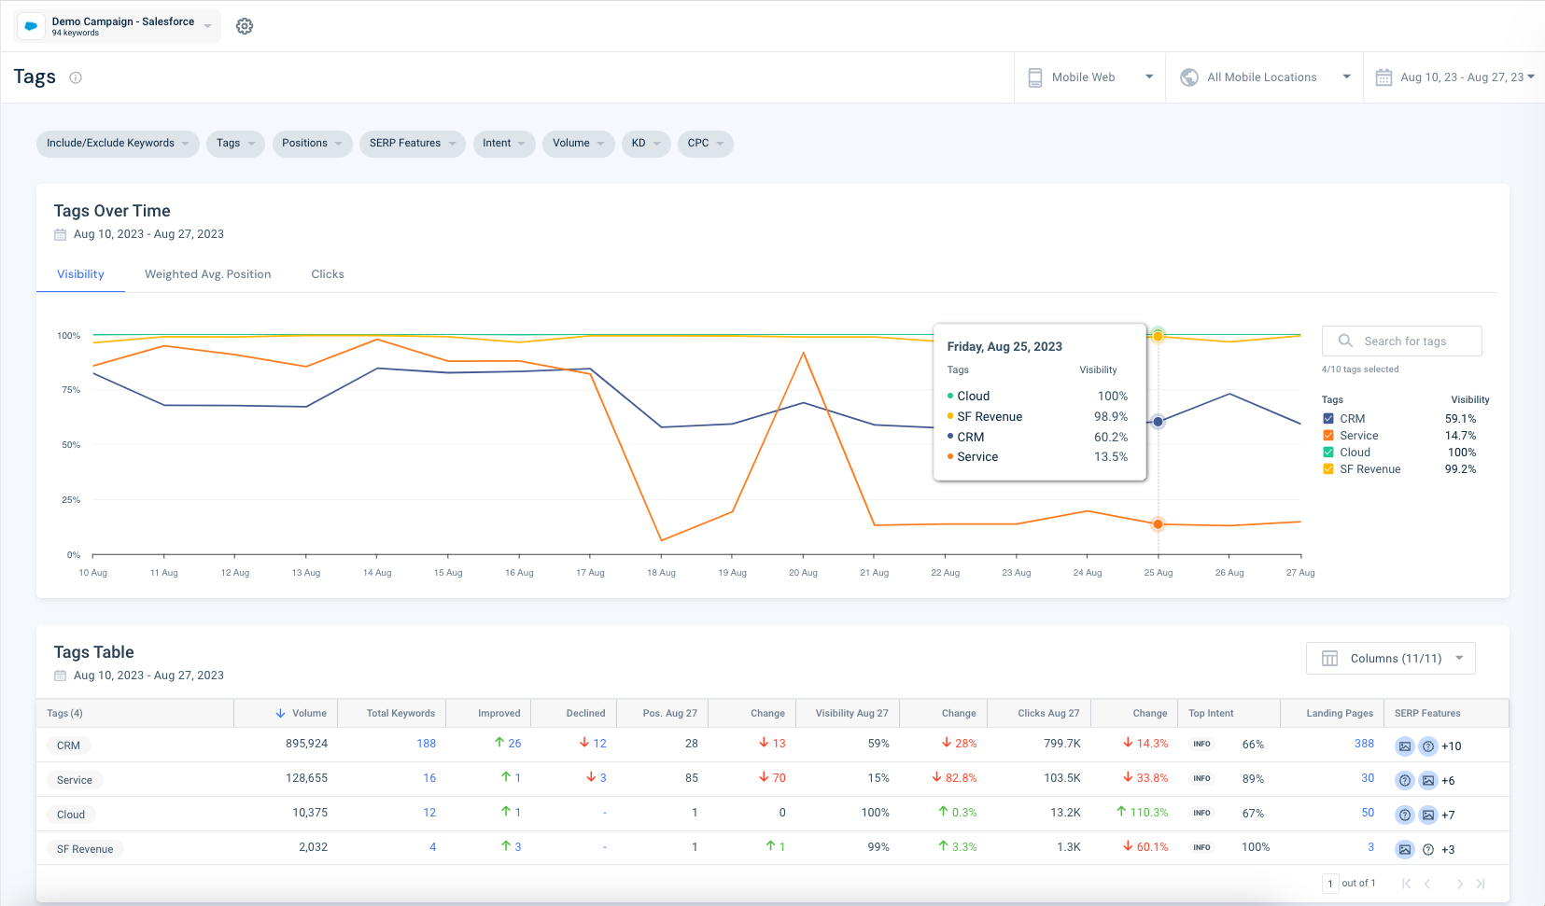Viewport: 1545px width, 906px height.
Task: Click image SERP feature icon in CRM row
Action: 1404,746
